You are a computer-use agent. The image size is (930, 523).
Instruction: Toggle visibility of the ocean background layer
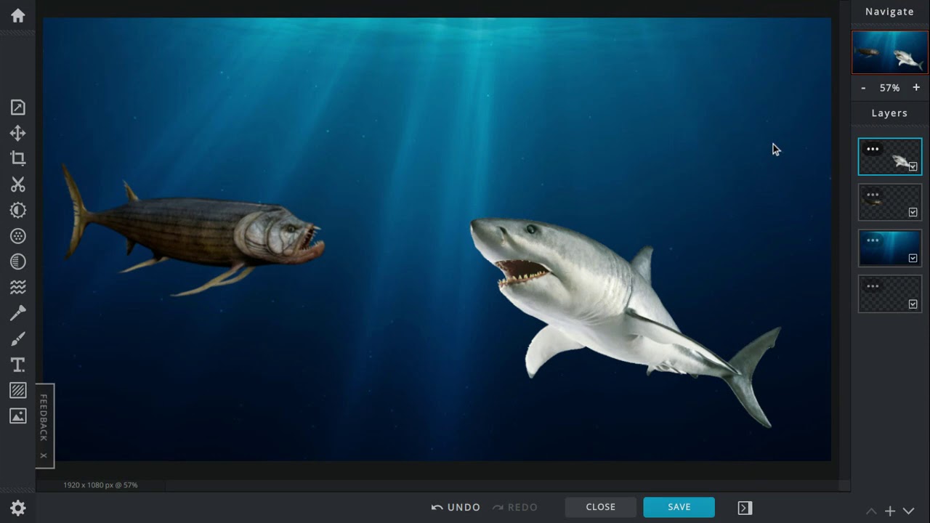click(913, 259)
